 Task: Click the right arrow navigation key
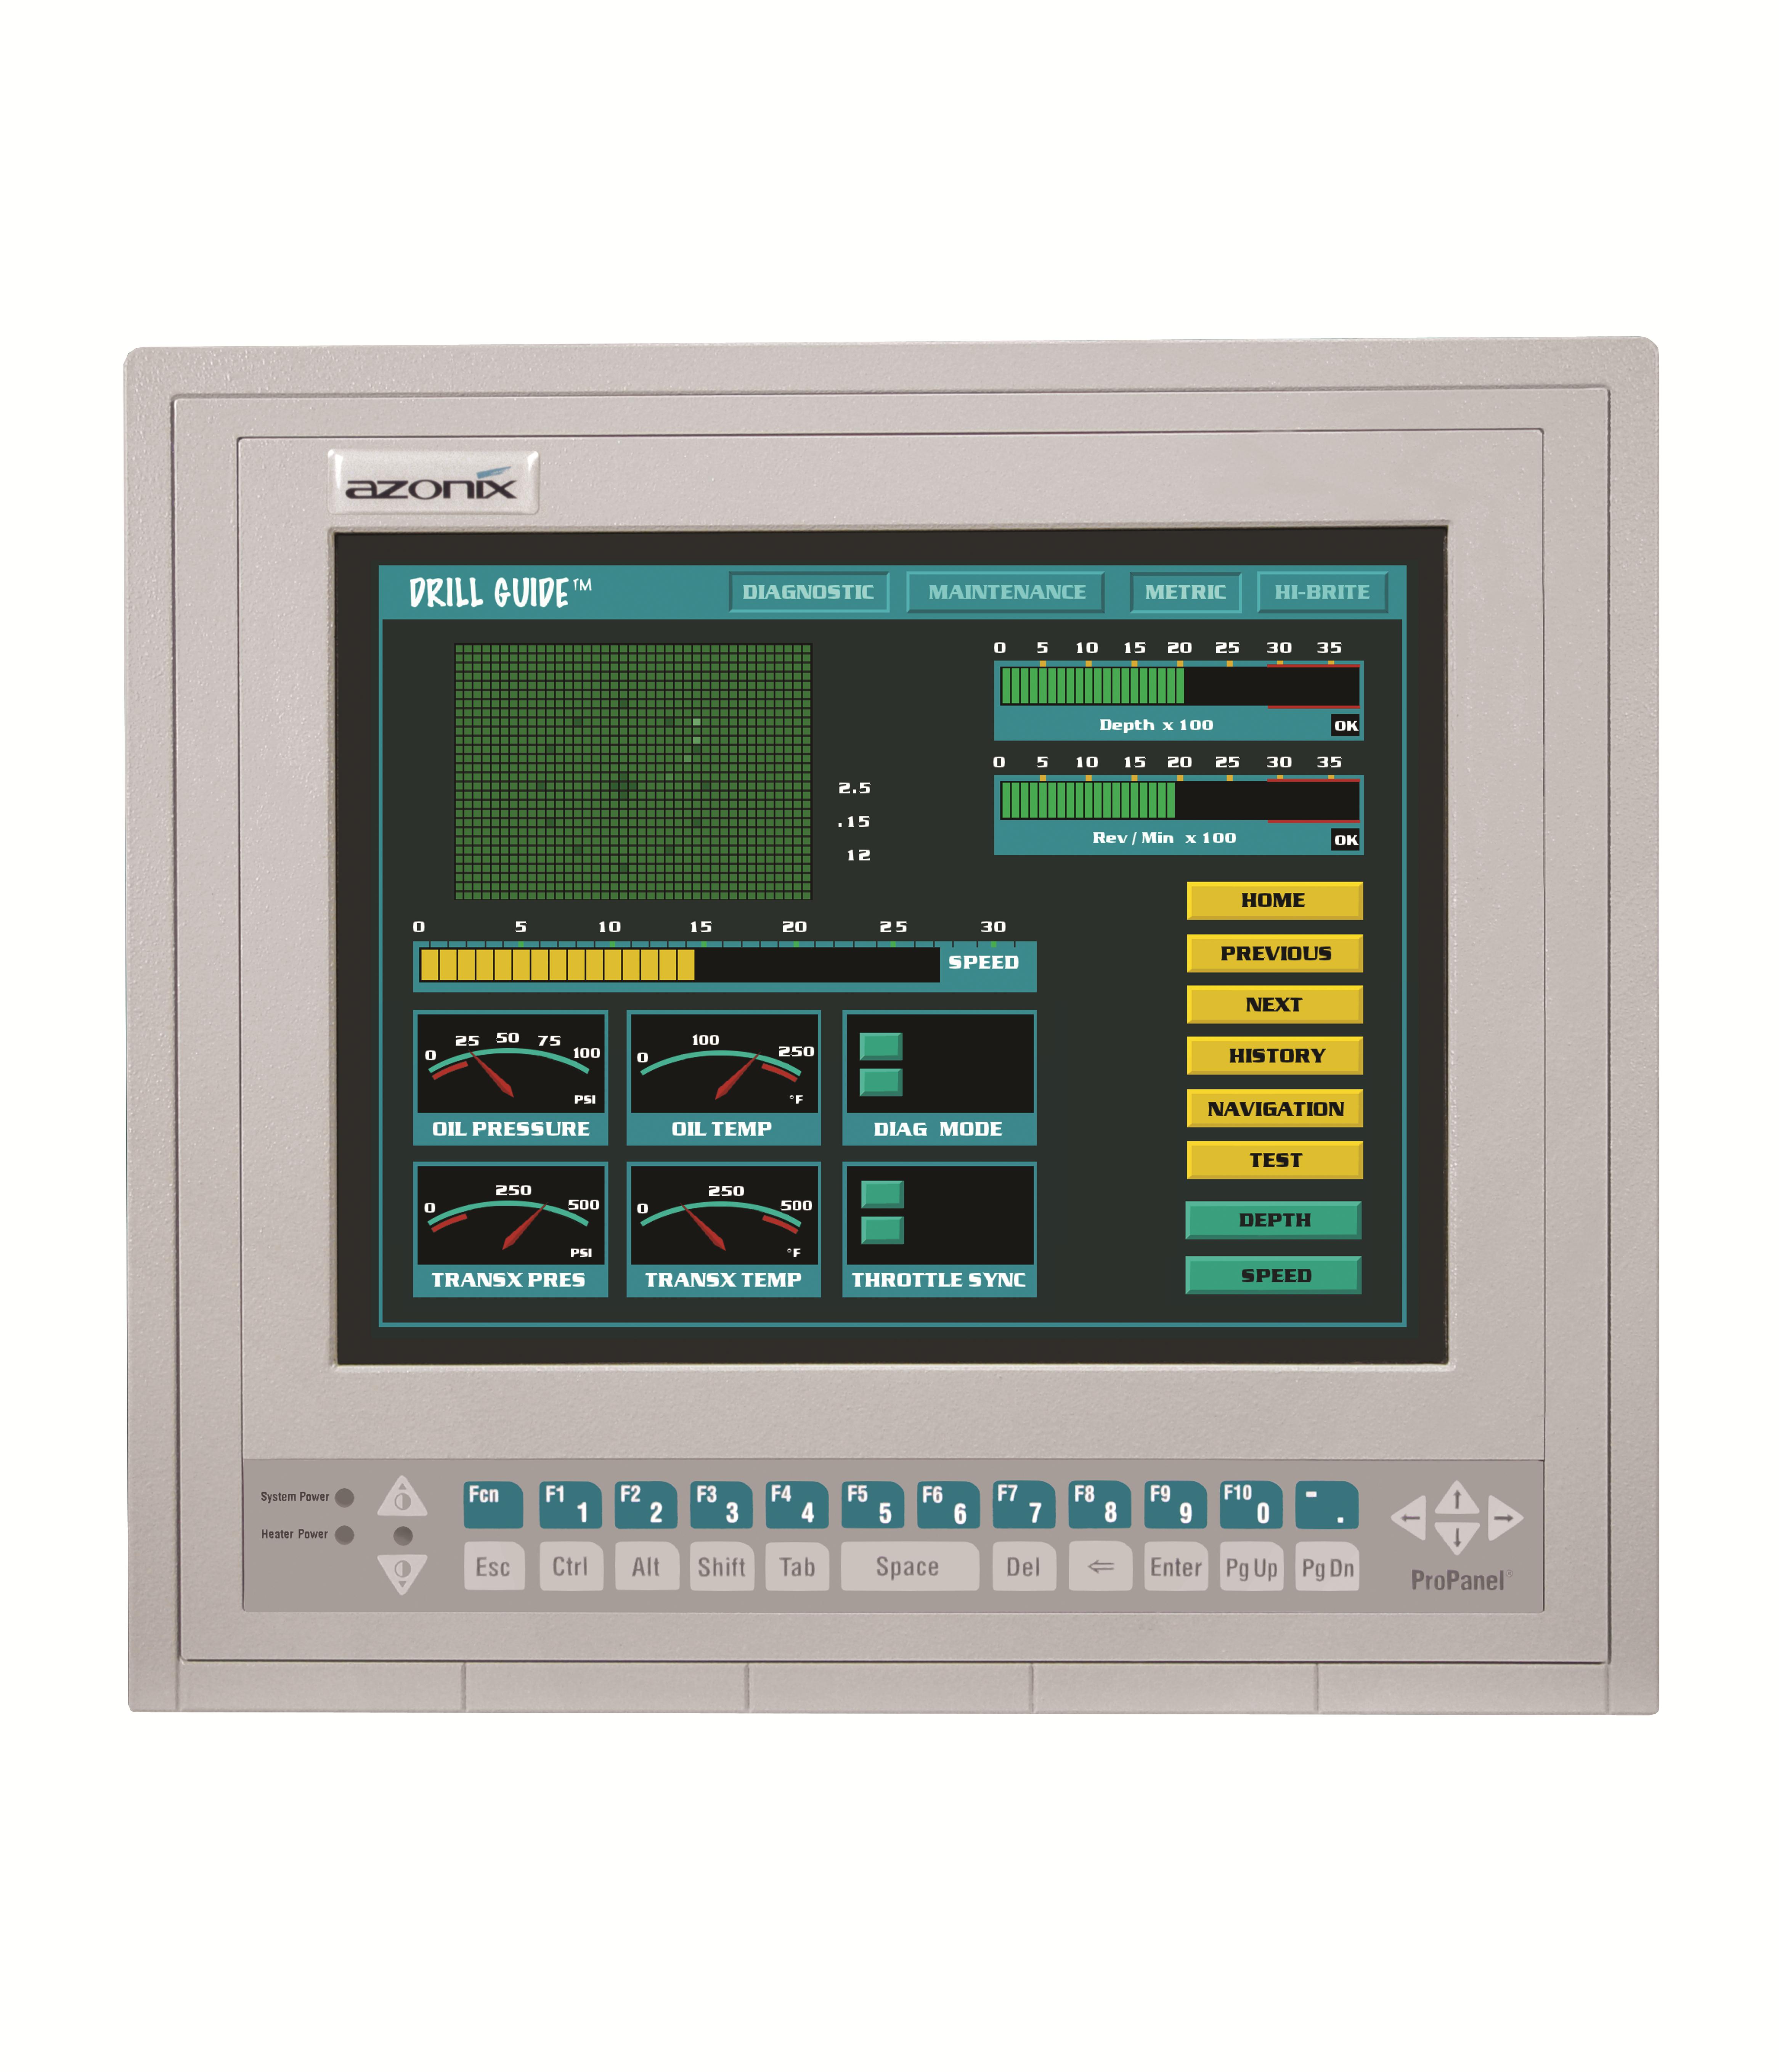[x=1505, y=1518]
